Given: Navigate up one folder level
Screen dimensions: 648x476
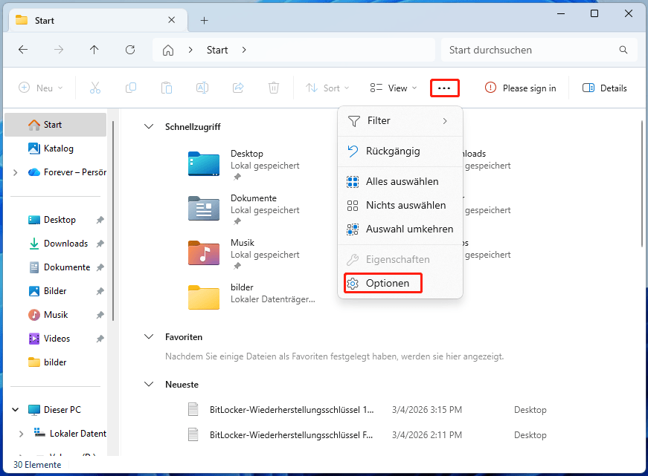Looking at the screenshot, I should 94,50.
